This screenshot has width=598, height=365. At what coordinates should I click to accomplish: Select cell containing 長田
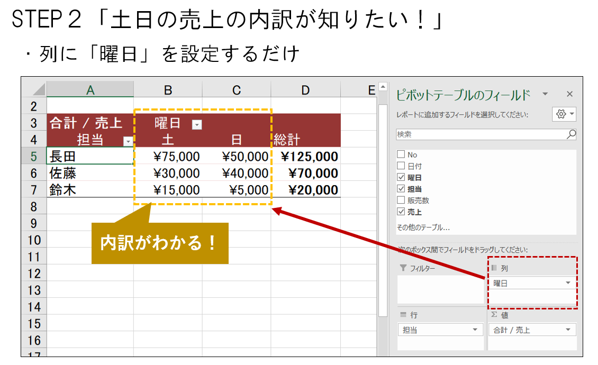90,156
